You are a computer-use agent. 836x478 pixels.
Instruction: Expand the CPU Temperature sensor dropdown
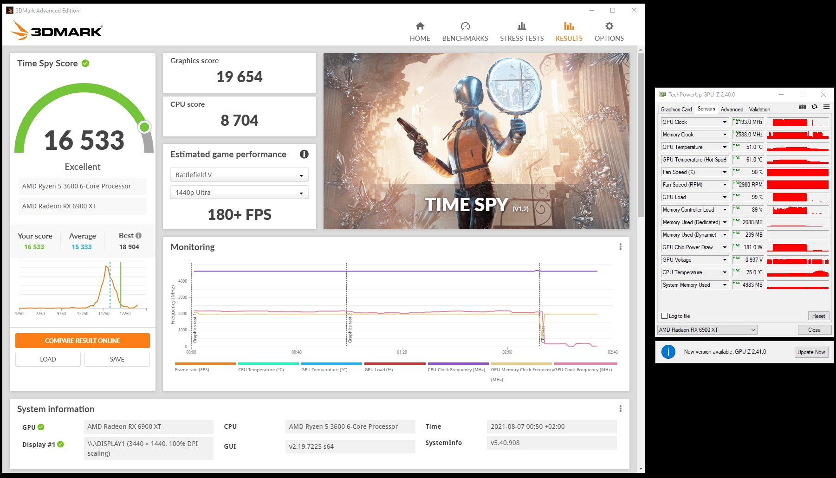tap(724, 272)
